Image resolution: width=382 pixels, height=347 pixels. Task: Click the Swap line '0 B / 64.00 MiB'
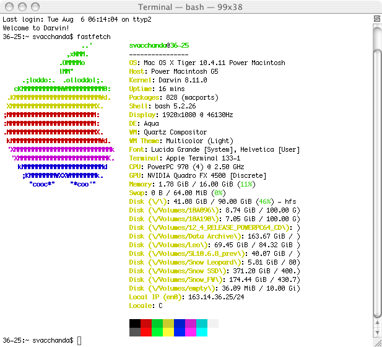point(177,193)
